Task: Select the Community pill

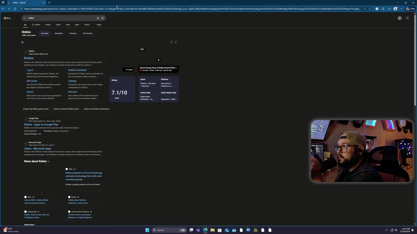Action: (88, 33)
